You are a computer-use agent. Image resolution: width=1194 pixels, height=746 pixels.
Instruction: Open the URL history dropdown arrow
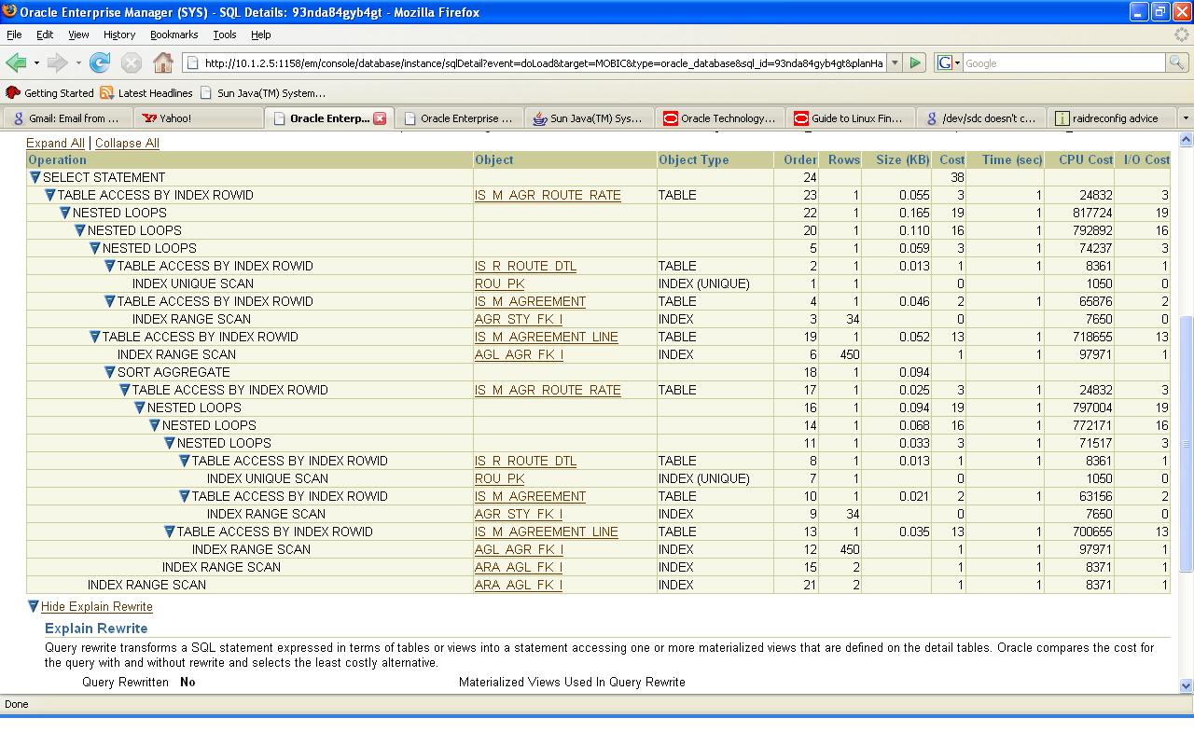[x=895, y=62]
